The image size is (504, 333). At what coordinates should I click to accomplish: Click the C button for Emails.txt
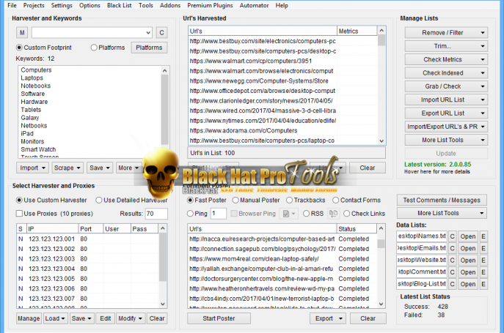point(452,248)
